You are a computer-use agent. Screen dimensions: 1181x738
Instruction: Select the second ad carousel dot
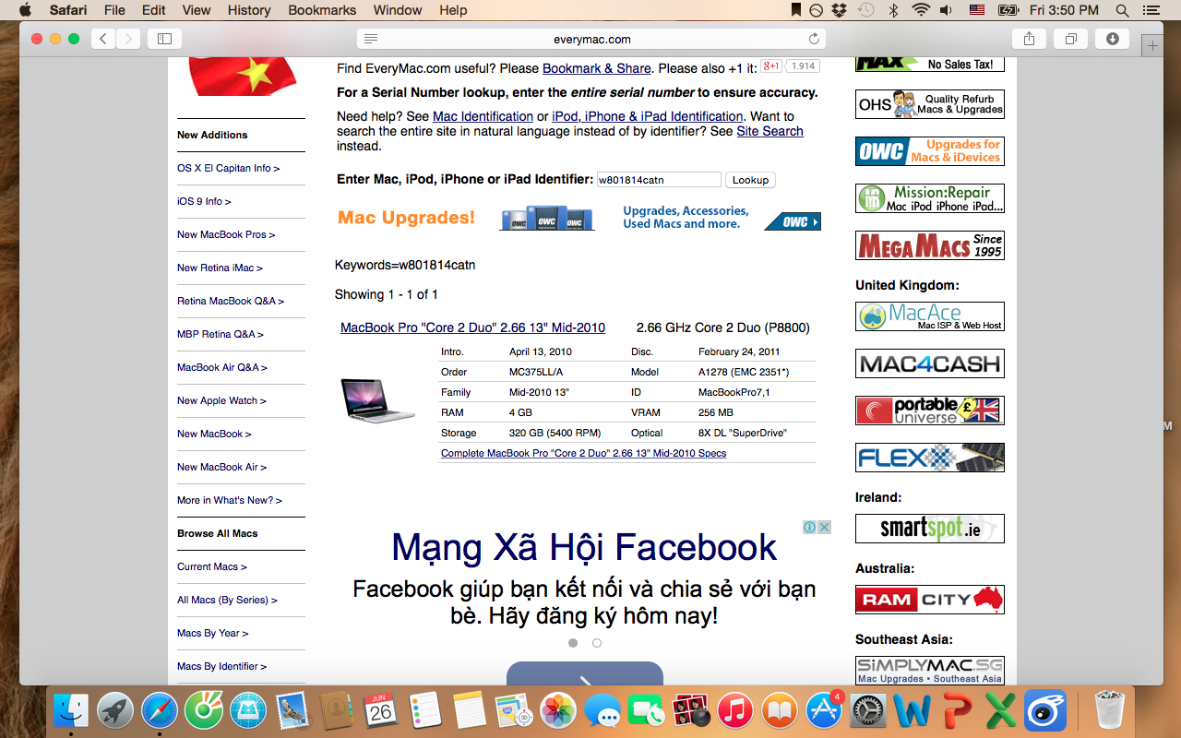[597, 643]
